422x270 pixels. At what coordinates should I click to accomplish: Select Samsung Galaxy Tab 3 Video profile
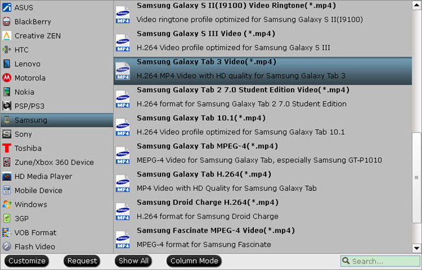click(x=263, y=71)
